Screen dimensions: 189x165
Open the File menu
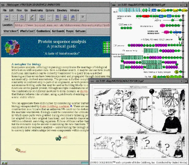pos(5,10)
